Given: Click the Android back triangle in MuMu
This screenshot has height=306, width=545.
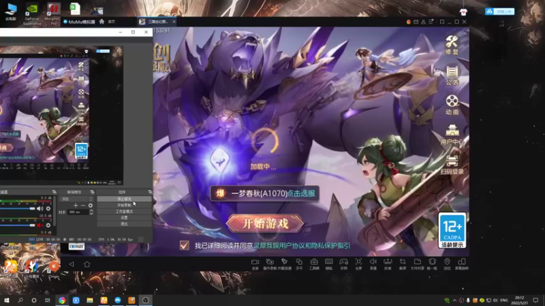Looking at the screenshot, I should tap(72, 265).
